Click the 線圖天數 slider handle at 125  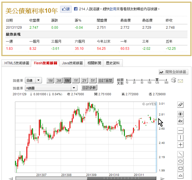pos(157,80)
